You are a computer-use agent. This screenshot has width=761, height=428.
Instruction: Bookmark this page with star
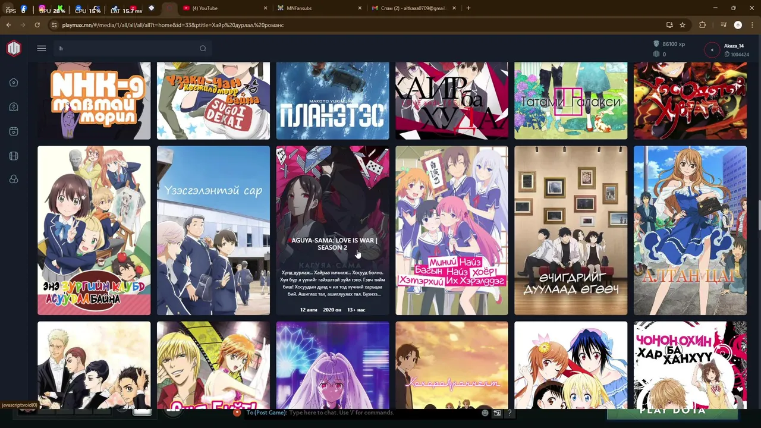pos(683,25)
